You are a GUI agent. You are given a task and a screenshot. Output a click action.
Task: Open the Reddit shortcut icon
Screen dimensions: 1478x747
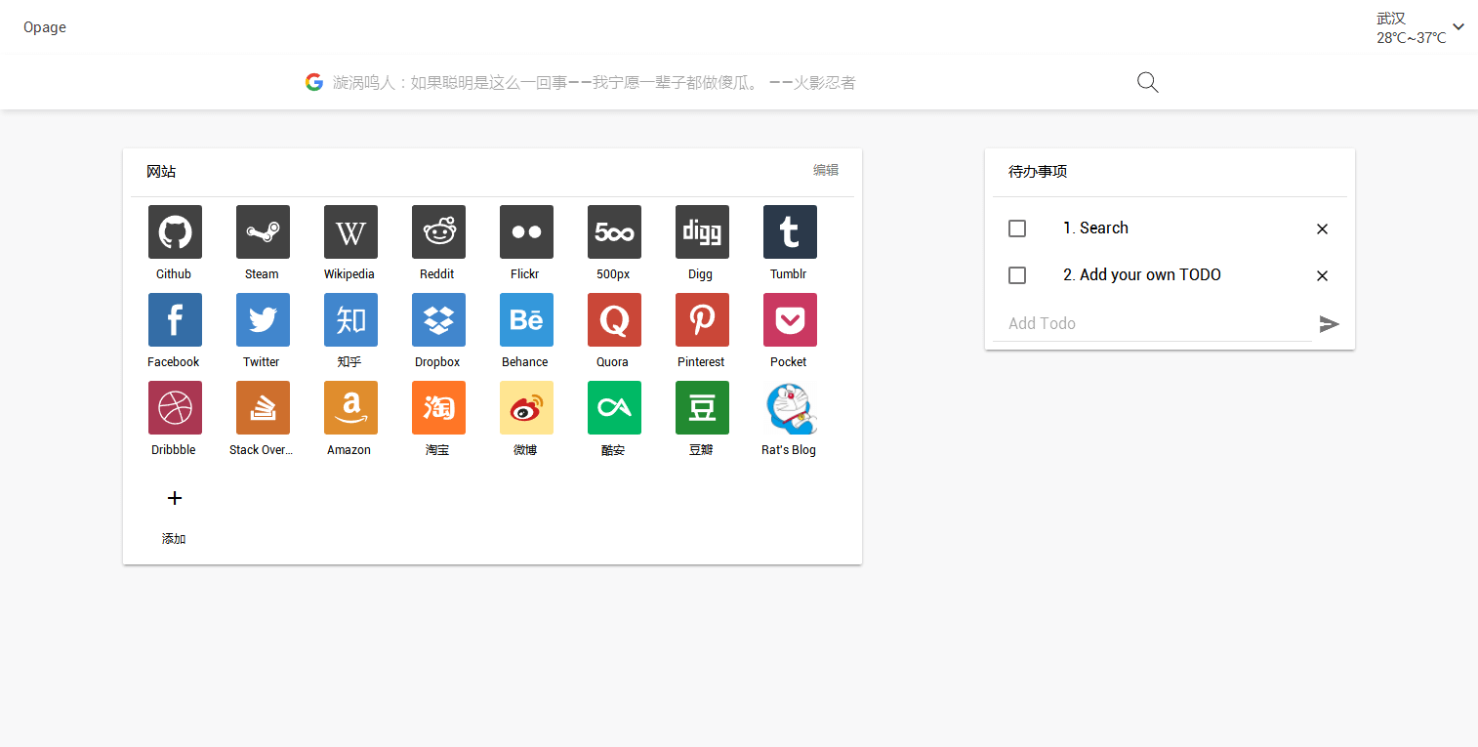click(438, 231)
